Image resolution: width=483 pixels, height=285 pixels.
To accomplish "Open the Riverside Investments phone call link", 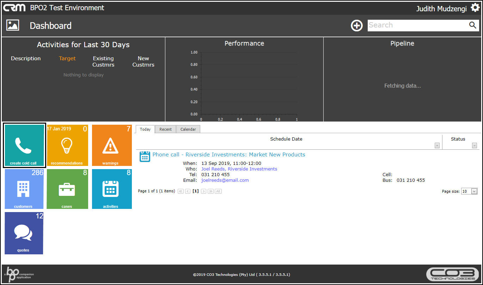I will [228, 155].
